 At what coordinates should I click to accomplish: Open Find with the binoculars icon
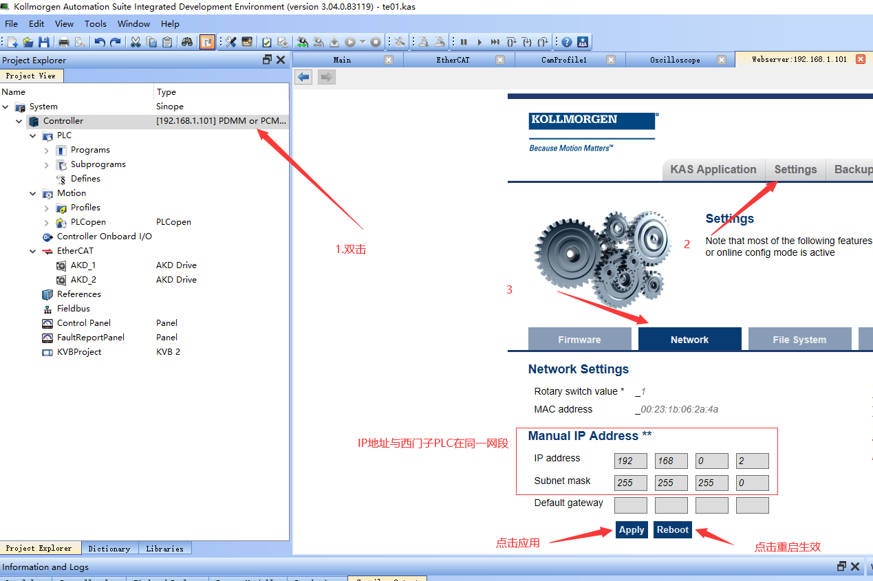tap(187, 43)
